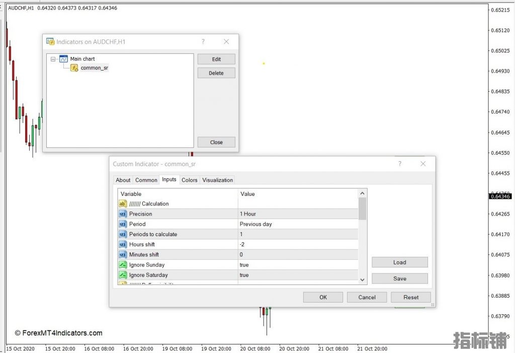Click the '19 Oct 08:00' time axis label

coord(177,349)
